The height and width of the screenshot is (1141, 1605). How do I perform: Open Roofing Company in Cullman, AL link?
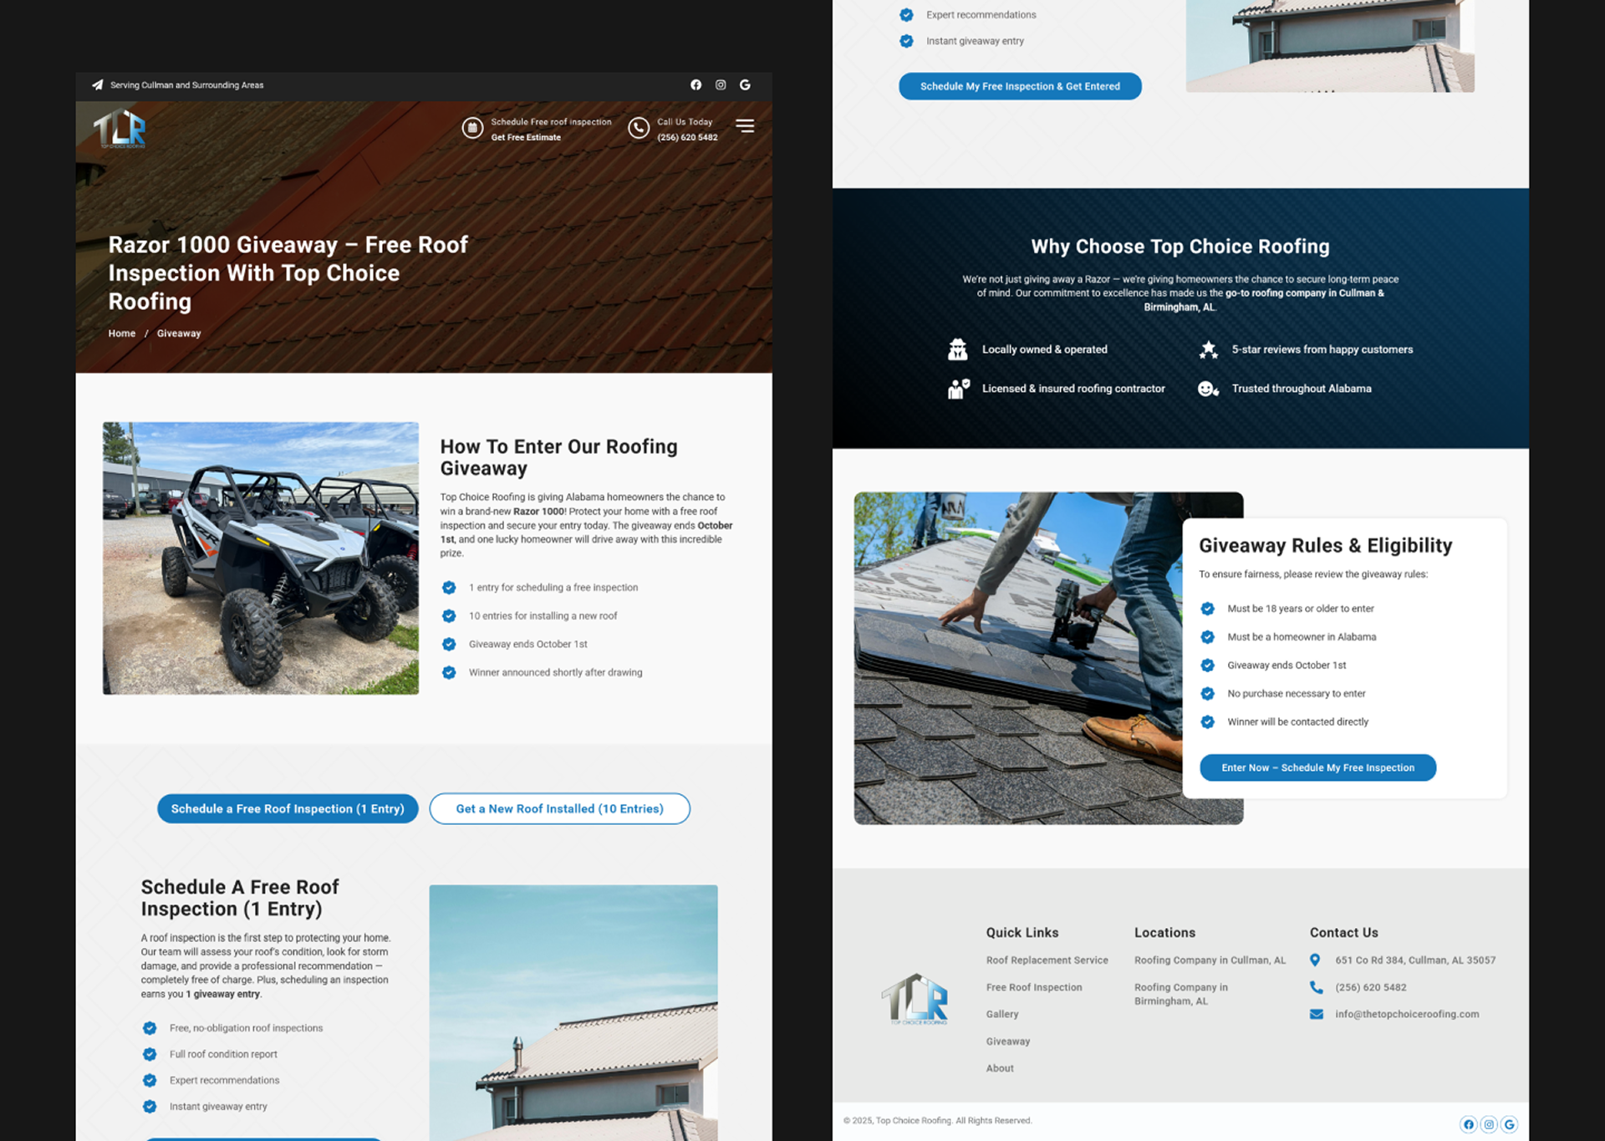[1210, 960]
